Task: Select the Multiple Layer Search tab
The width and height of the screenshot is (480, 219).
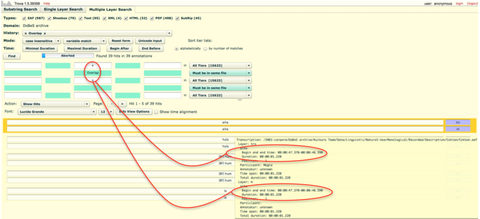Action: click(x=110, y=10)
